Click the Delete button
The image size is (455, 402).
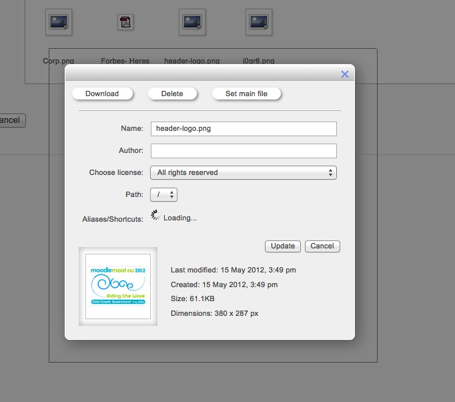coord(172,93)
